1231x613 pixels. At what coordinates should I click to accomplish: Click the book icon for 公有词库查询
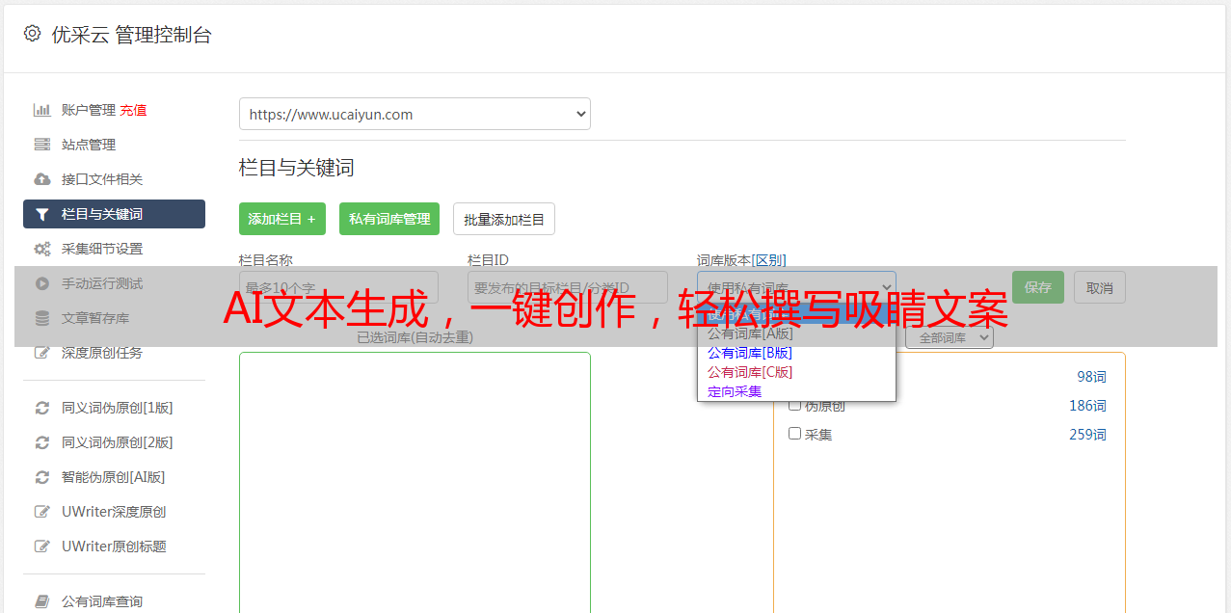[x=41, y=601]
